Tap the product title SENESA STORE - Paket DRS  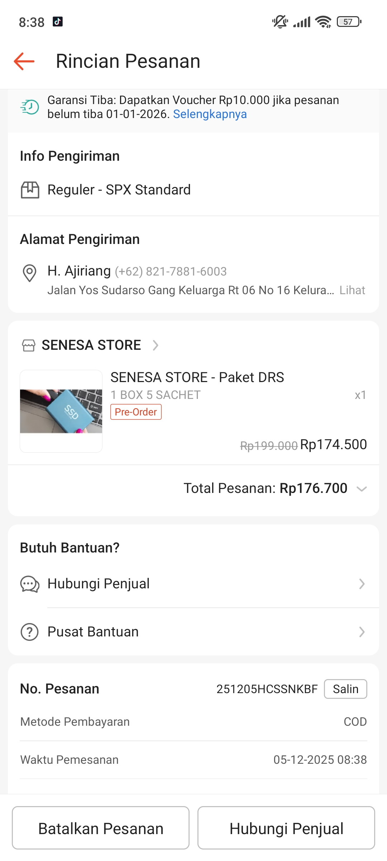197,377
